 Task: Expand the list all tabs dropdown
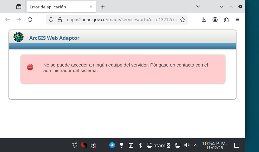coord(198,7)
